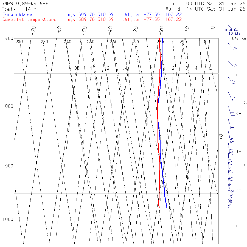Click the .1 mixing ratio label

(x=90, y=68)
